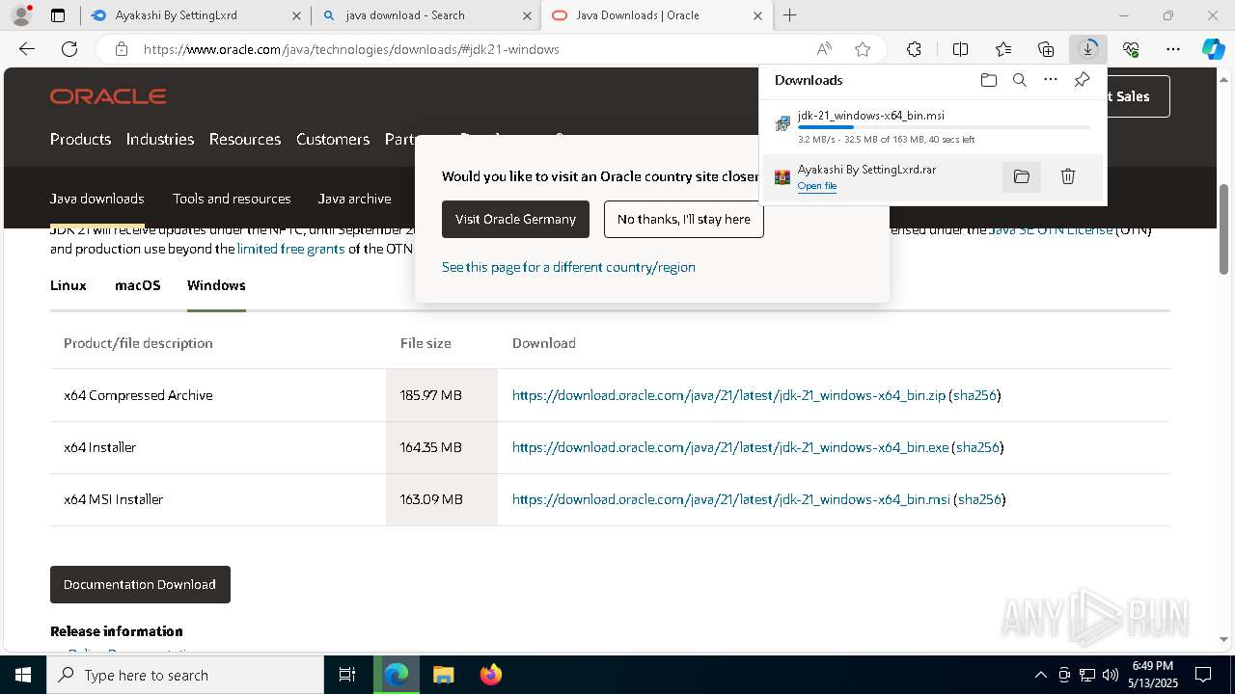Toggle Split screen icon in toolbar
This screenshot has width=1235, height=694.
point(960,49)
